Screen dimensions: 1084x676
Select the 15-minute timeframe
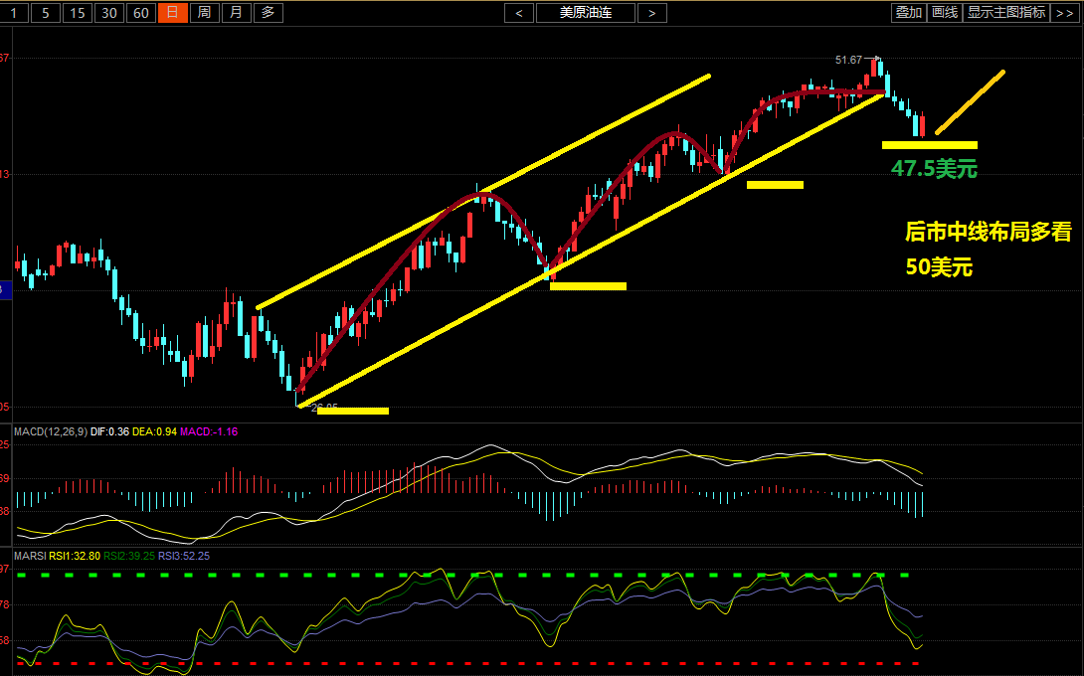pos(79,13)
